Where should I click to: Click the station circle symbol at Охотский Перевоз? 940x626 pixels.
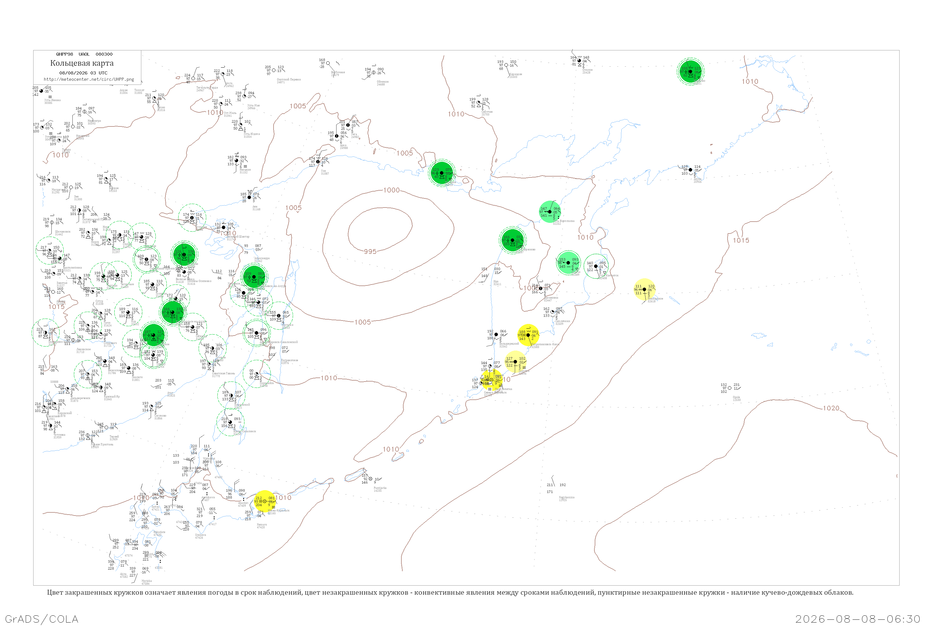pyautogui.click(x=274, y=71)
